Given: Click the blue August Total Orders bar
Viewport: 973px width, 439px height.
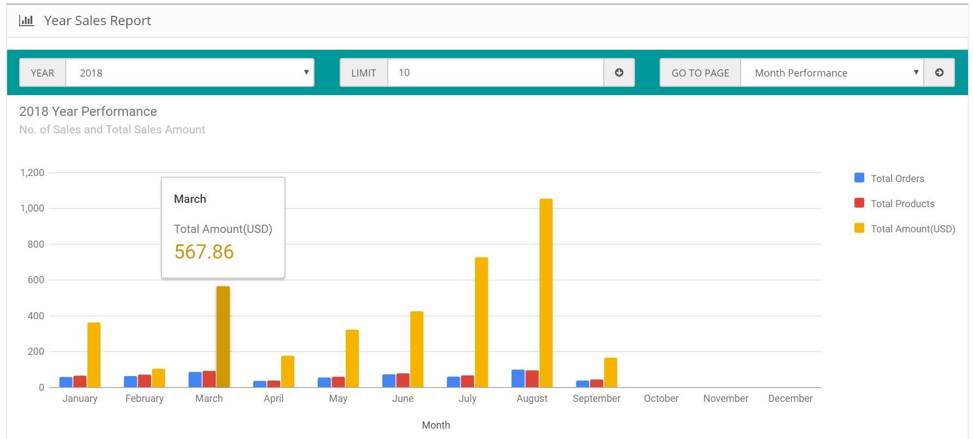Looking at the screenshot, I should click(518, 379).
